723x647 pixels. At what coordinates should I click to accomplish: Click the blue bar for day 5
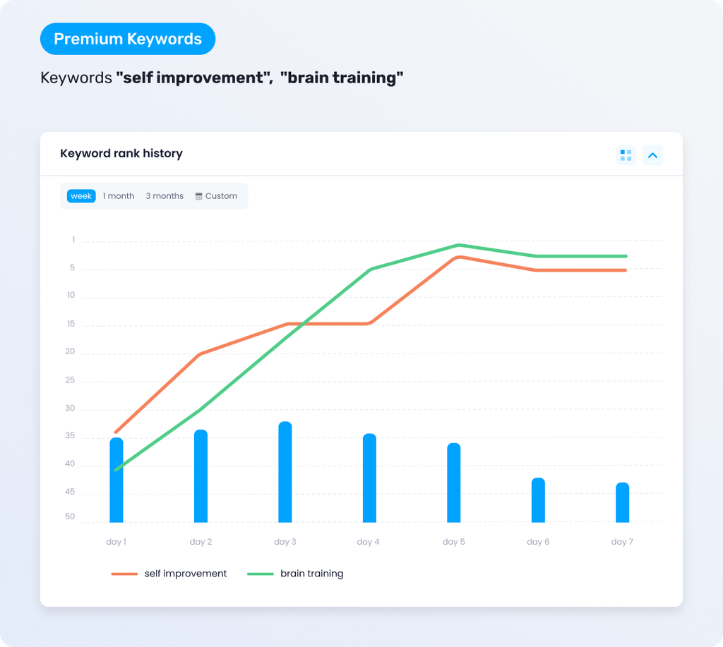(x=454, y=483)
